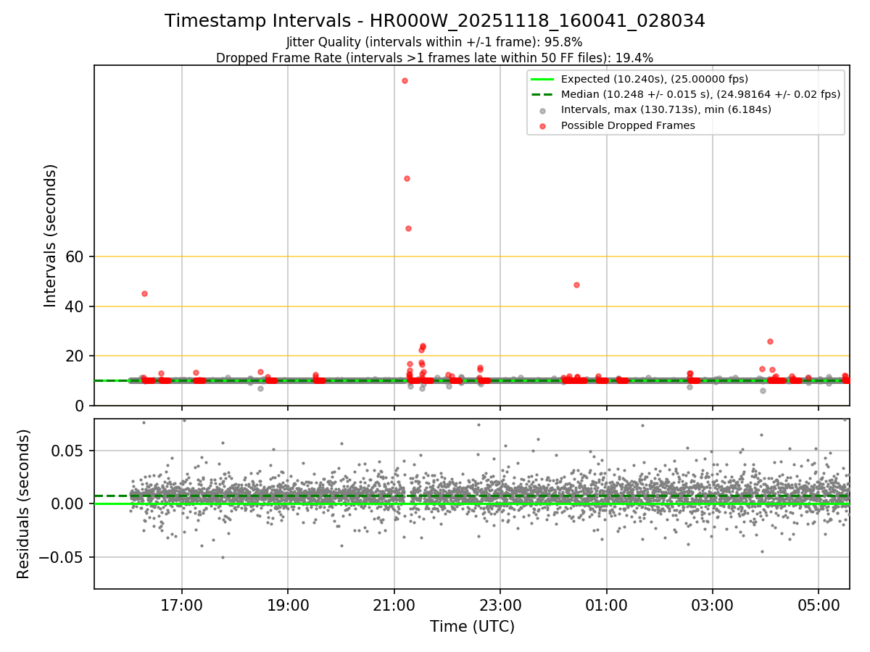Viewport: 870px width, 652px height.
Task: Click the 'Possible Dropped Frames' legend entry
Action: coord(628,125)
